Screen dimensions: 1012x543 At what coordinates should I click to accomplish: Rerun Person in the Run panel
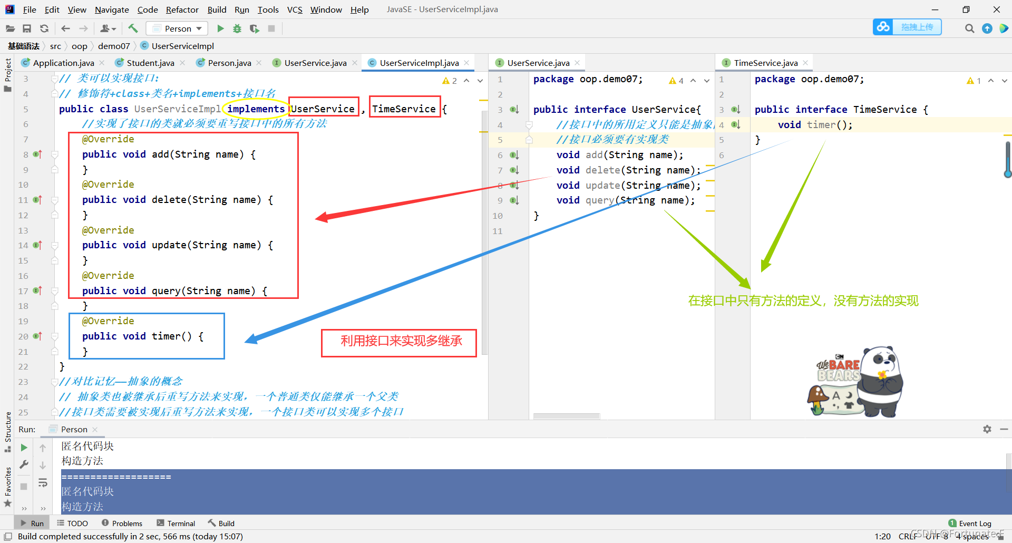(24, 448)
